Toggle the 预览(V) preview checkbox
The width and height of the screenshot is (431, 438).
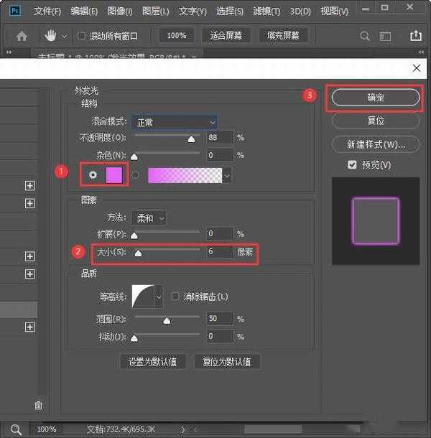pos(352,165)
